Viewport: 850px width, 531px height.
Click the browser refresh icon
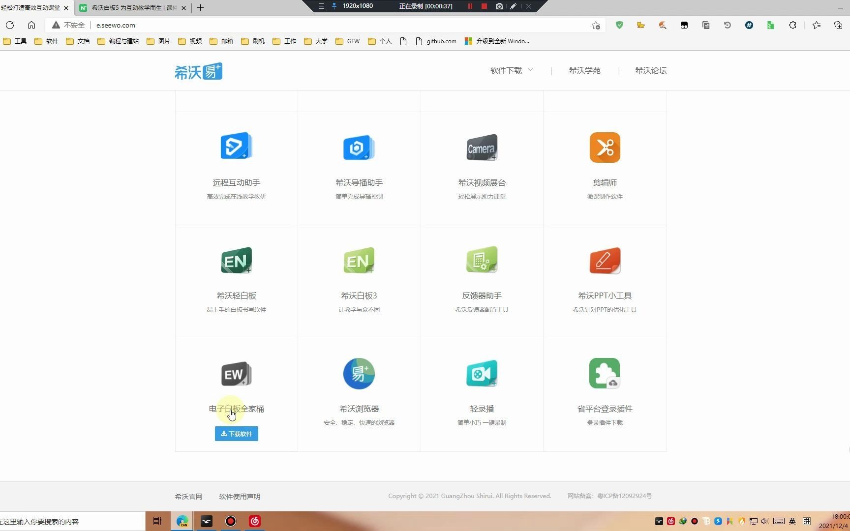10,25
